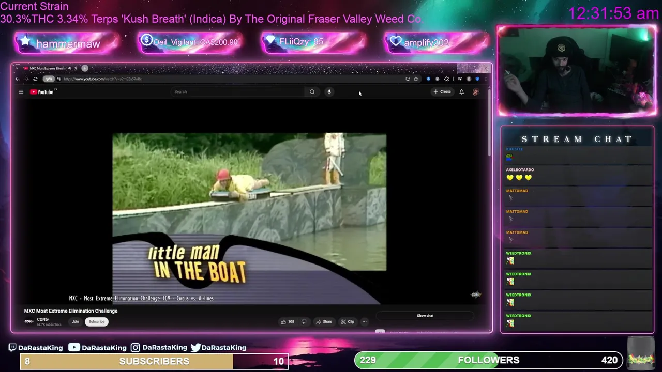Image resolution: width=662 pixels, height=372 pixels.
Task: Click the Stream Chat header
Action: click(x=577, y=139)
